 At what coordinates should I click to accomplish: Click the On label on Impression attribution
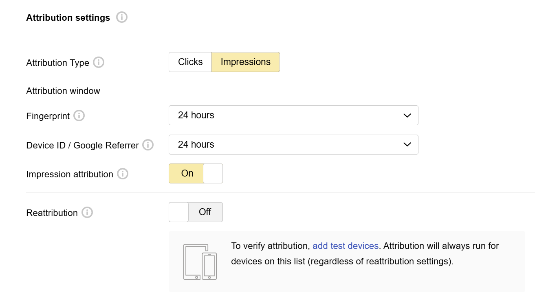coord(187,174)
